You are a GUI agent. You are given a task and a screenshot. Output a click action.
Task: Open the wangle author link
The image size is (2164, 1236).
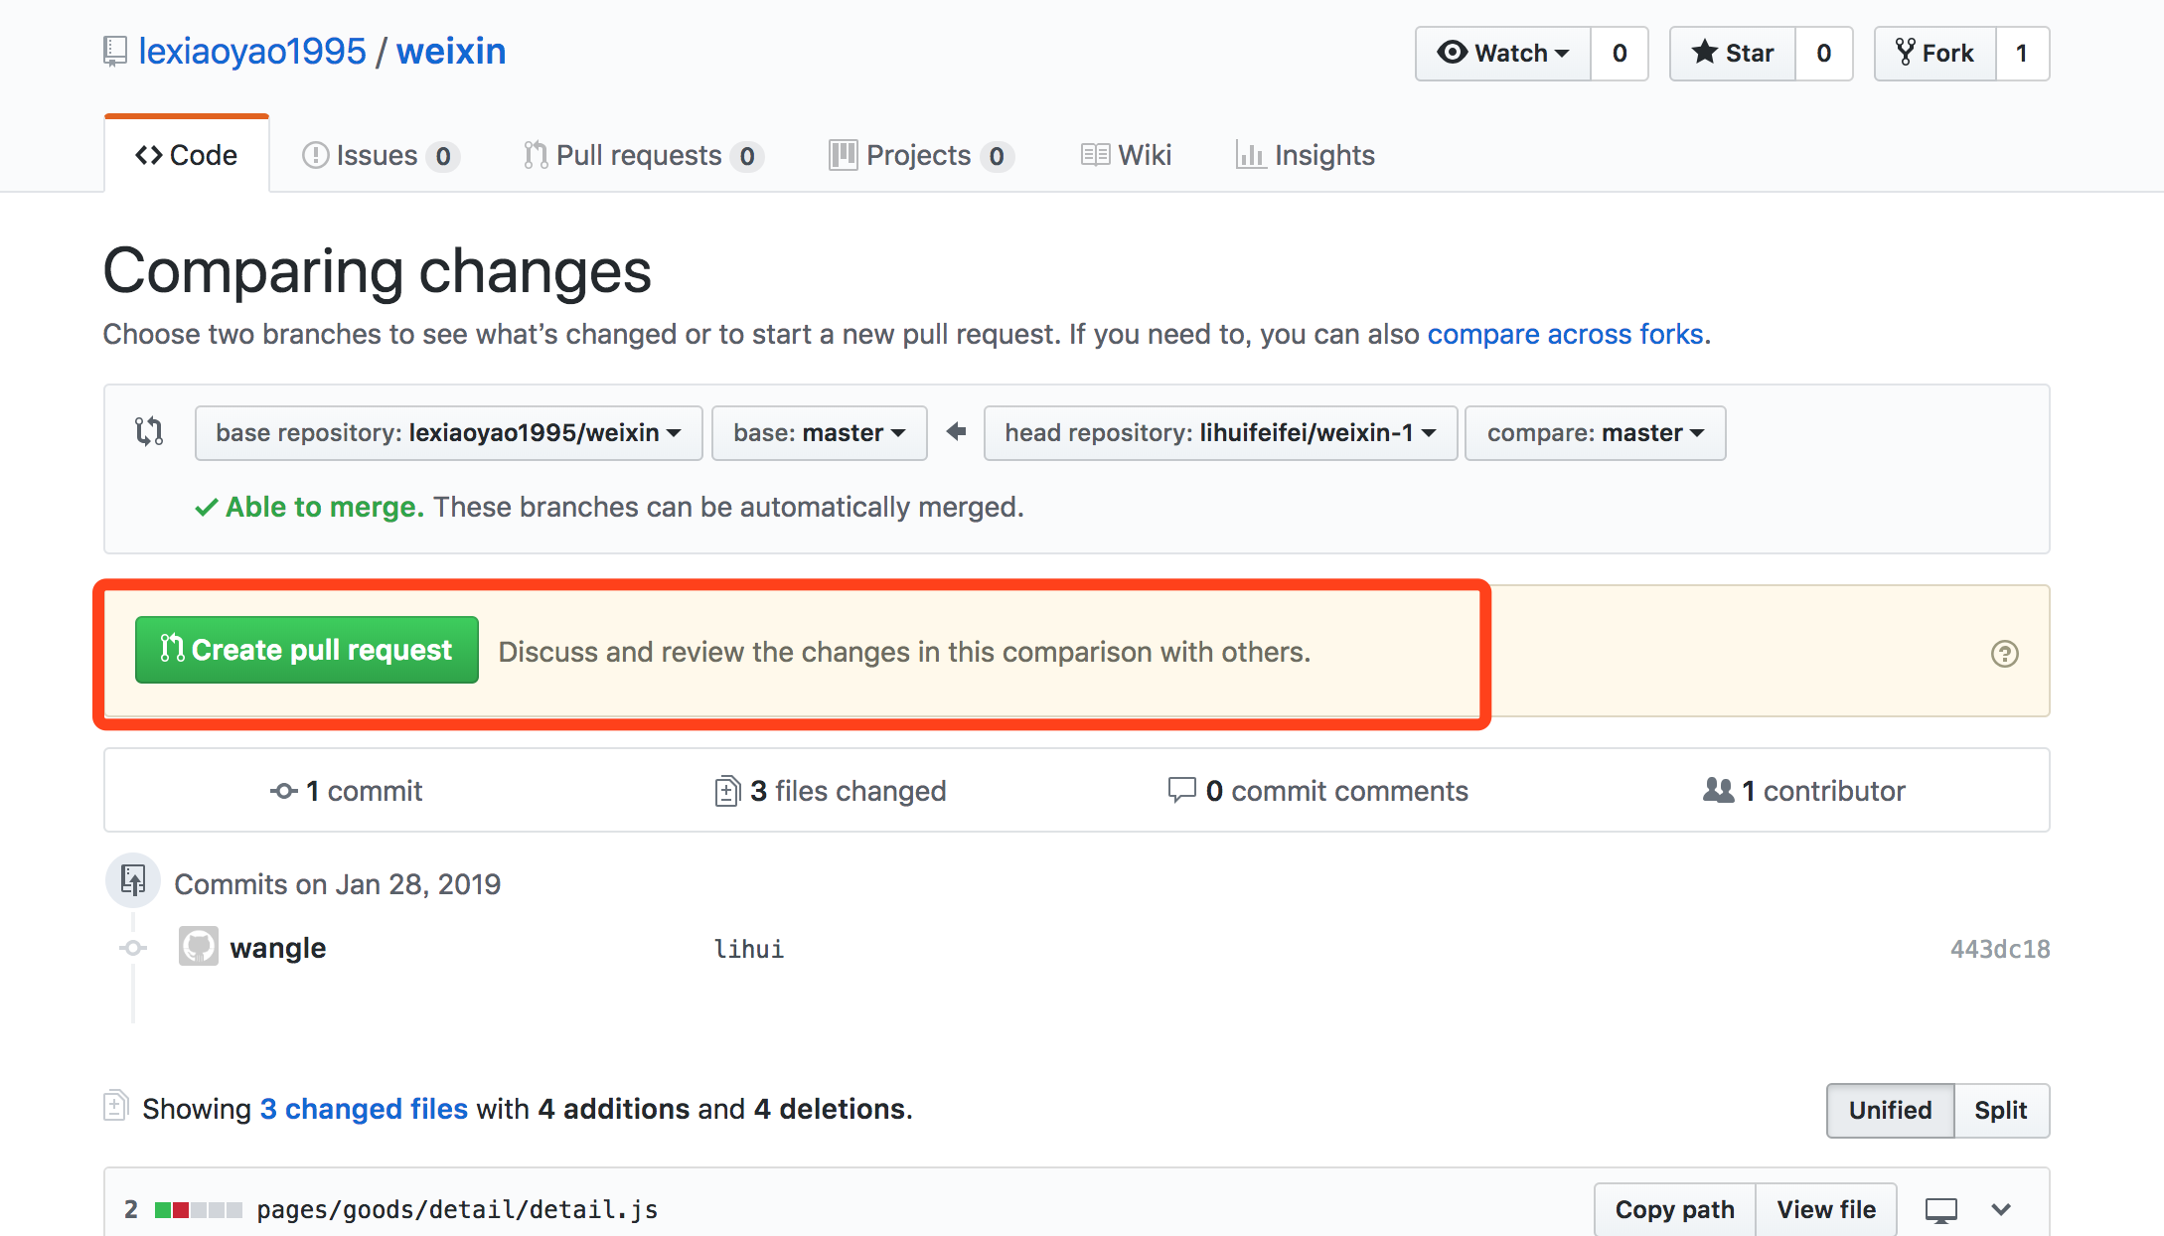(278, 948)
